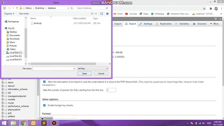Viewport: 224px width, 126px height.
Task: Click the Bookshop breadcrumb folder
Action: [x=40, y=8]
